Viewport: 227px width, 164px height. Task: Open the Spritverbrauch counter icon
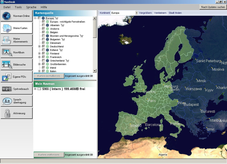point(6,89)
